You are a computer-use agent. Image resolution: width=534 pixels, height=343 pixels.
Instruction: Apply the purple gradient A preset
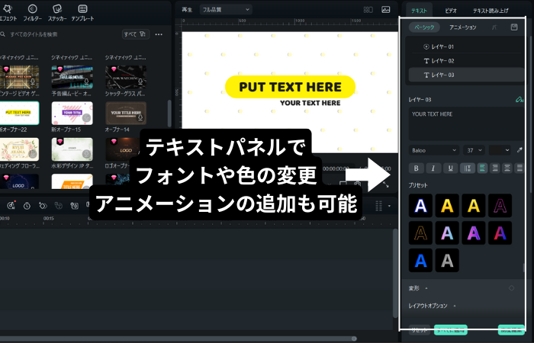tap(474, 233)
